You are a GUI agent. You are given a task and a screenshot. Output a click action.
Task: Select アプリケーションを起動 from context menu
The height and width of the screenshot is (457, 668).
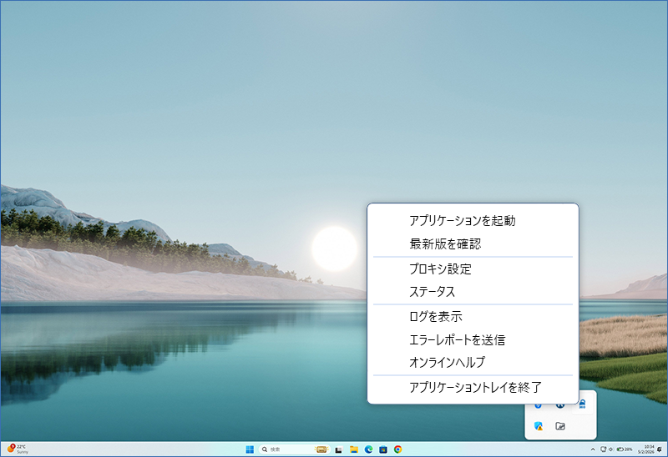[462, 221]
